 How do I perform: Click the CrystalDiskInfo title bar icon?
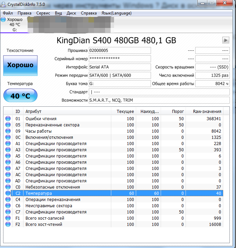click(3, 4)
